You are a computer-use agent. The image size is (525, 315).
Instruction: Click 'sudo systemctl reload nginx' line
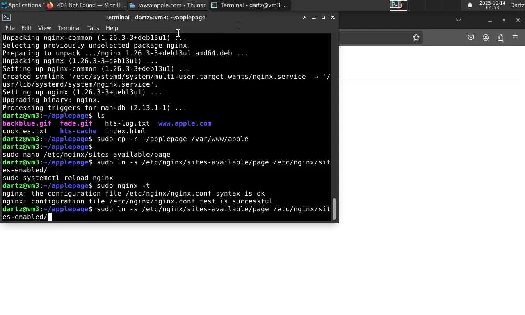click(x=58, y=178)
